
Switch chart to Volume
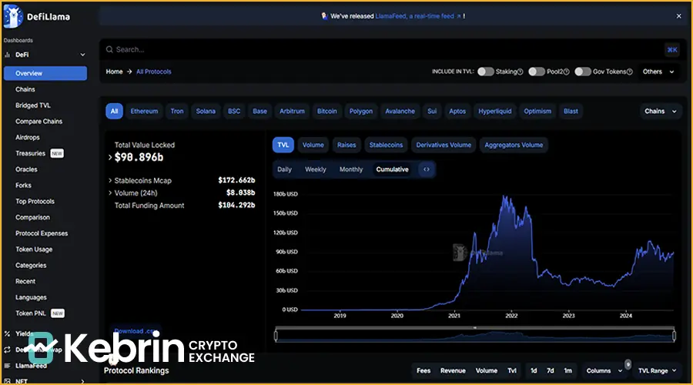point(313,145)
